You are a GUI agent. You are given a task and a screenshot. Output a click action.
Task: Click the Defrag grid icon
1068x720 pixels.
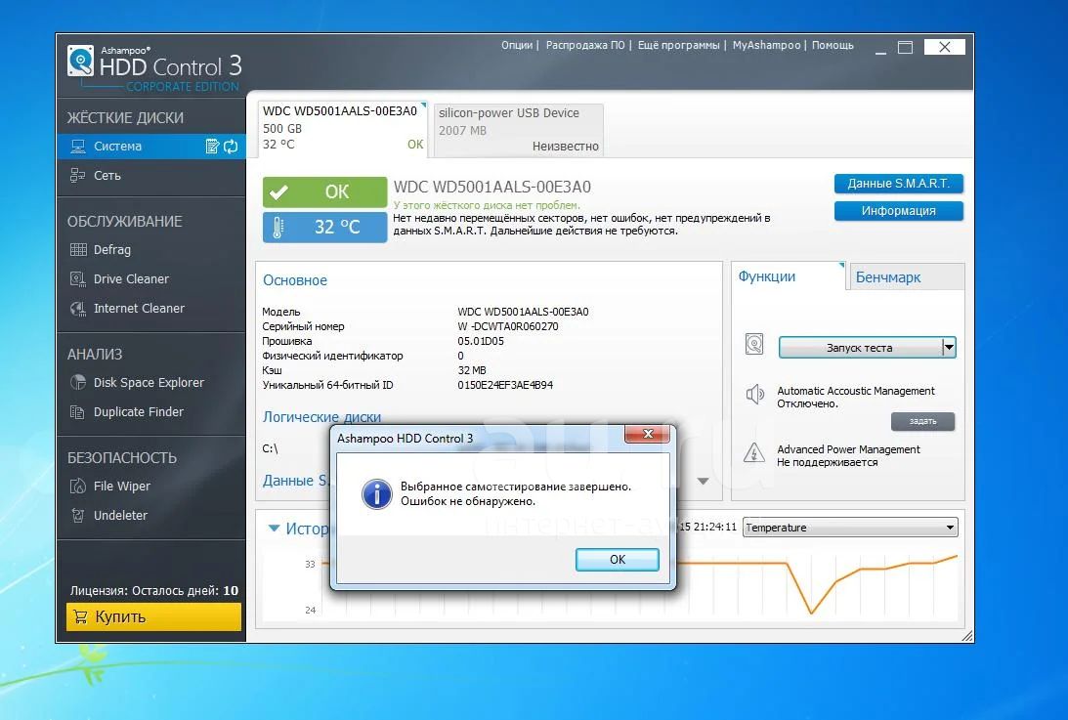coord(78,250)
